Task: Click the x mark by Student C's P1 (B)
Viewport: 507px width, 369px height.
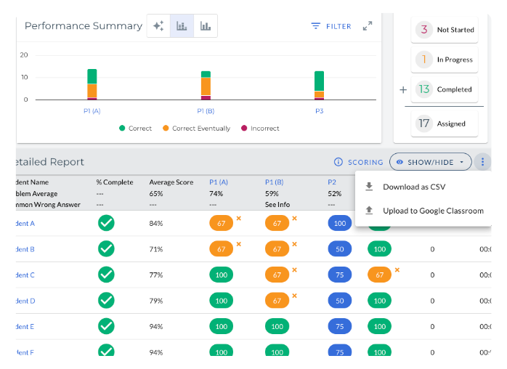Action: pyautogui.click(x=295, y=270)
